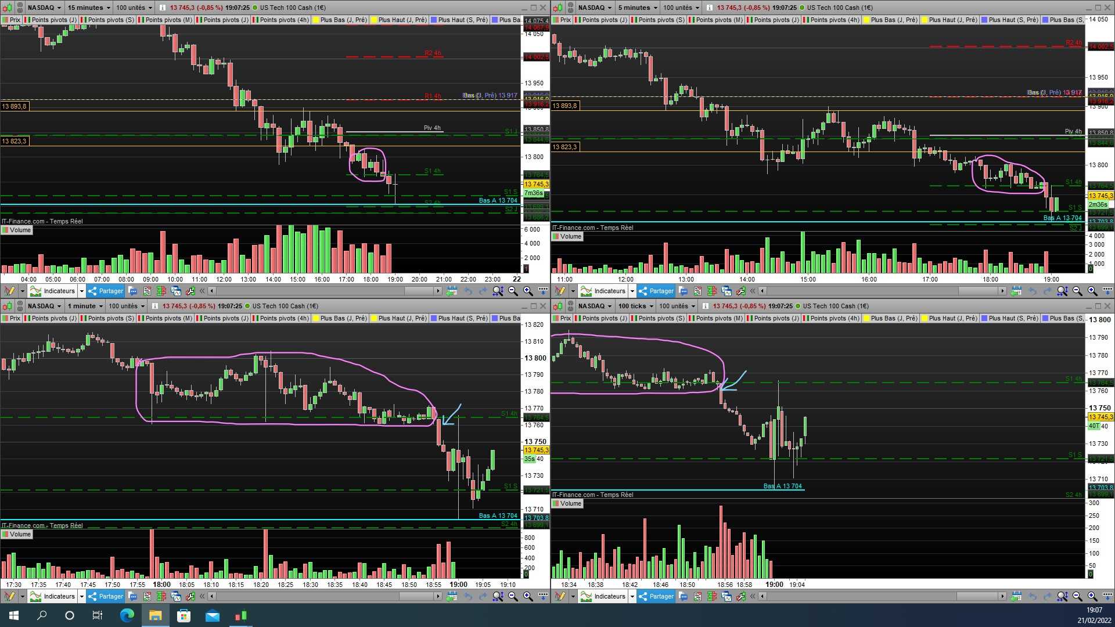This screenshot has width=1115, height=627.
Task: Click the horizontal scrollbar in the 15 minutes chart toolbar
Action: point(325,291)
